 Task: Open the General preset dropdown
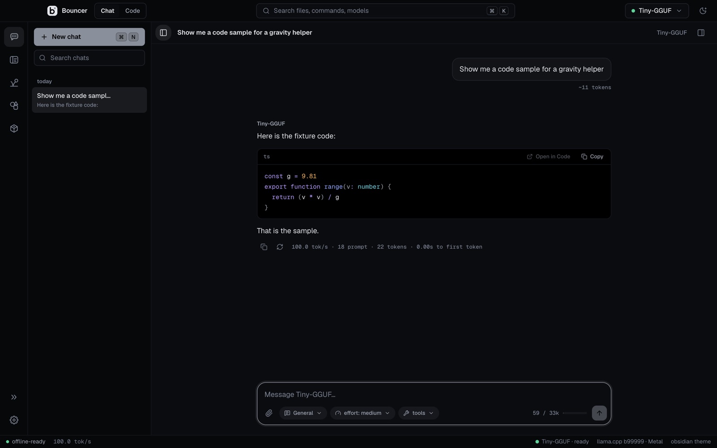point(303,413)
